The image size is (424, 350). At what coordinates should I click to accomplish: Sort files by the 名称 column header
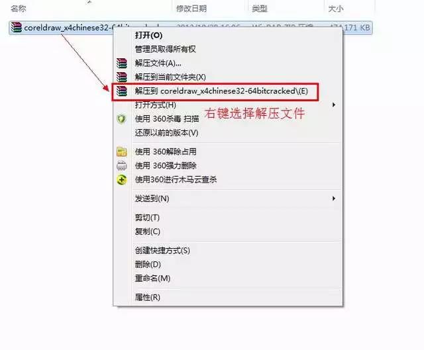pyautogui.click(x=19, y=9)
